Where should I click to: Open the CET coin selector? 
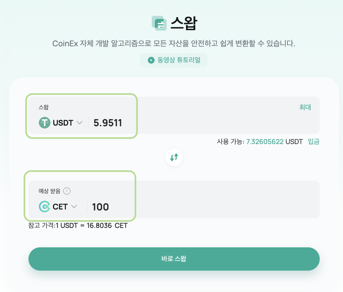coord(58,207)
